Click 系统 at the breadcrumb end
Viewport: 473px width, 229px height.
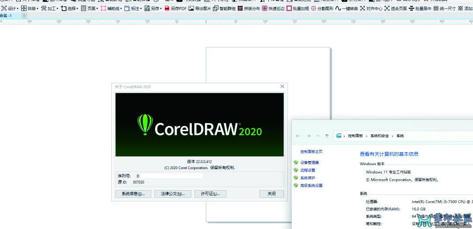[x=400, y=136]
